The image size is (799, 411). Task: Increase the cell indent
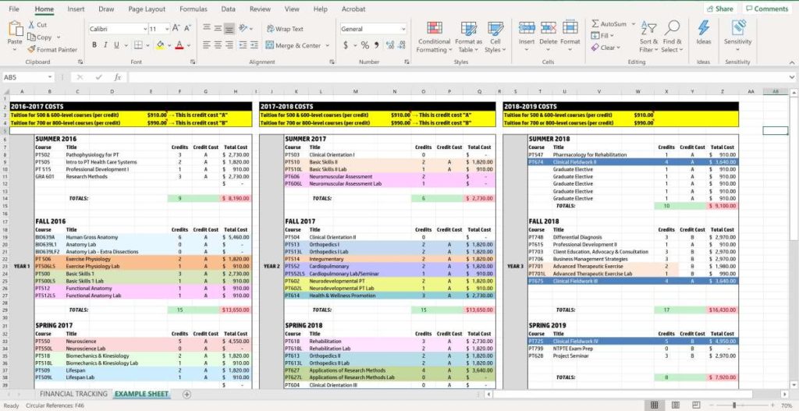(x=254, y=44)
